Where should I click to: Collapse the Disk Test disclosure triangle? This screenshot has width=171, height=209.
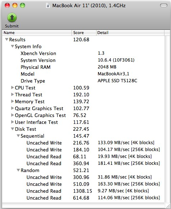pyautogui.click(x=12, y=129)
